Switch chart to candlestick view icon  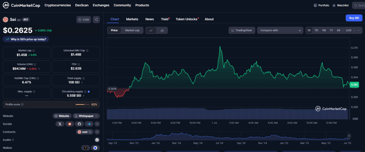[x=162, y=30]
